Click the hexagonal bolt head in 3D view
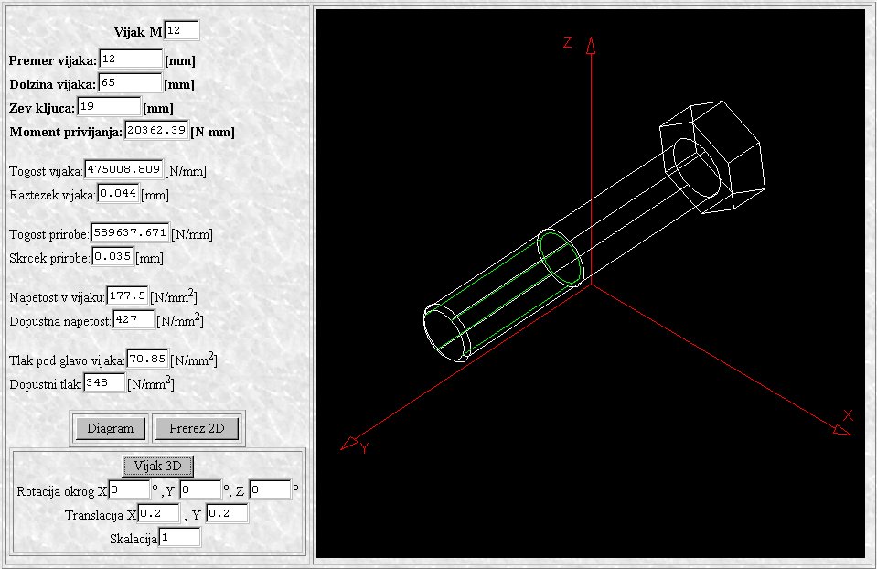The width and height of the screenshot is (877, 569). tap(712, 156)
